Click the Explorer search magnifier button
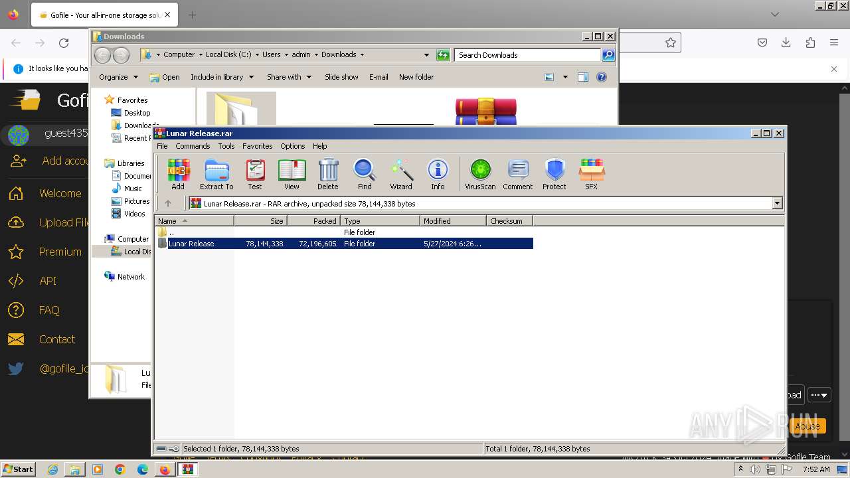 click(608, 55)
